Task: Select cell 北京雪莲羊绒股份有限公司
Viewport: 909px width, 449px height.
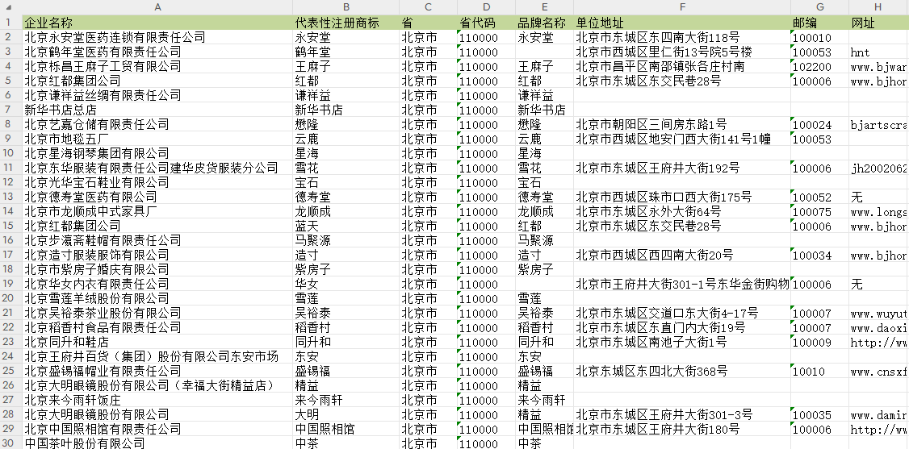Action: [157, 298]
